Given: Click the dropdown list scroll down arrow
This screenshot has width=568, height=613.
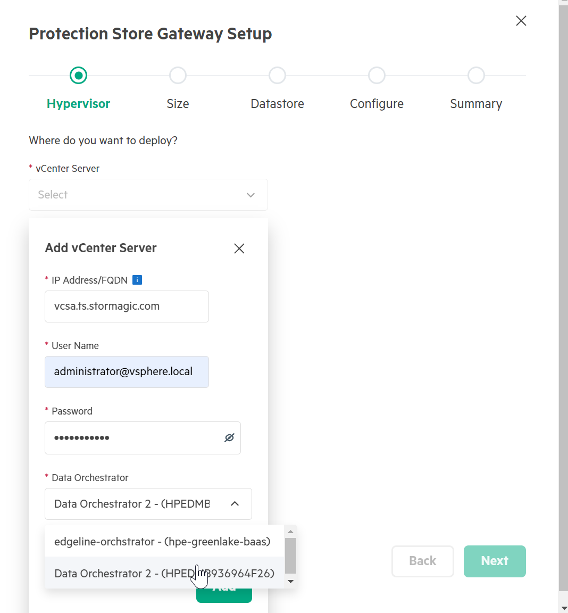Looking at the screenshot, I should point(290,581).
